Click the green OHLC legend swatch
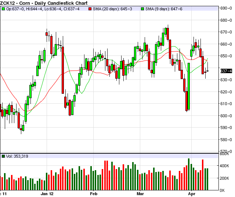Image resolution: width=235 pixels, height=197 pixels. tap(3, 9)
